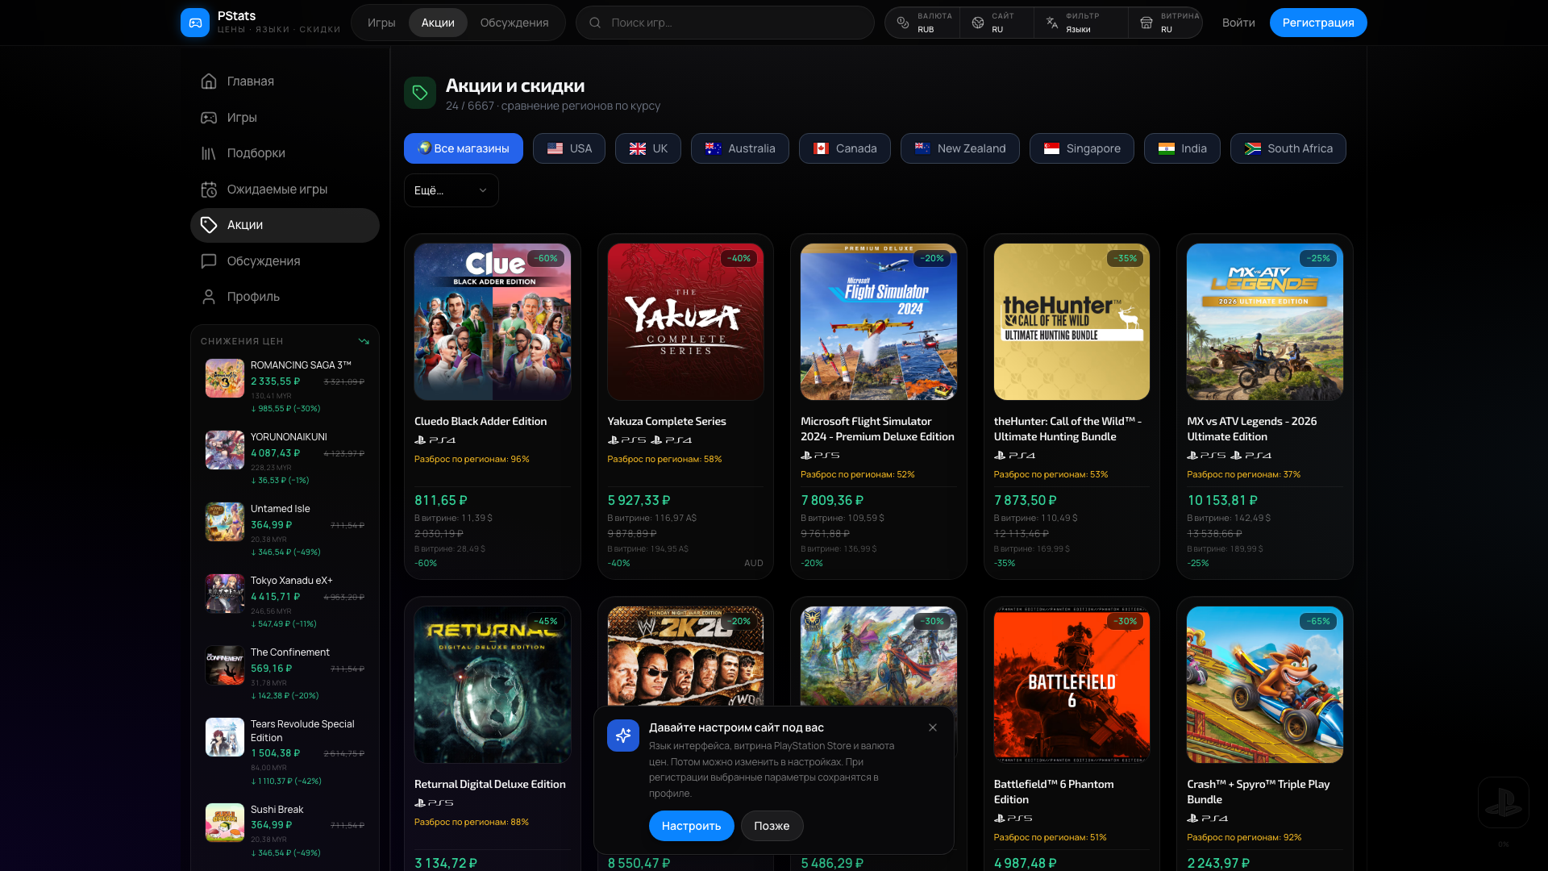Switch to the Акции top tab
The image size is (1548, 871).
point(438,23)
